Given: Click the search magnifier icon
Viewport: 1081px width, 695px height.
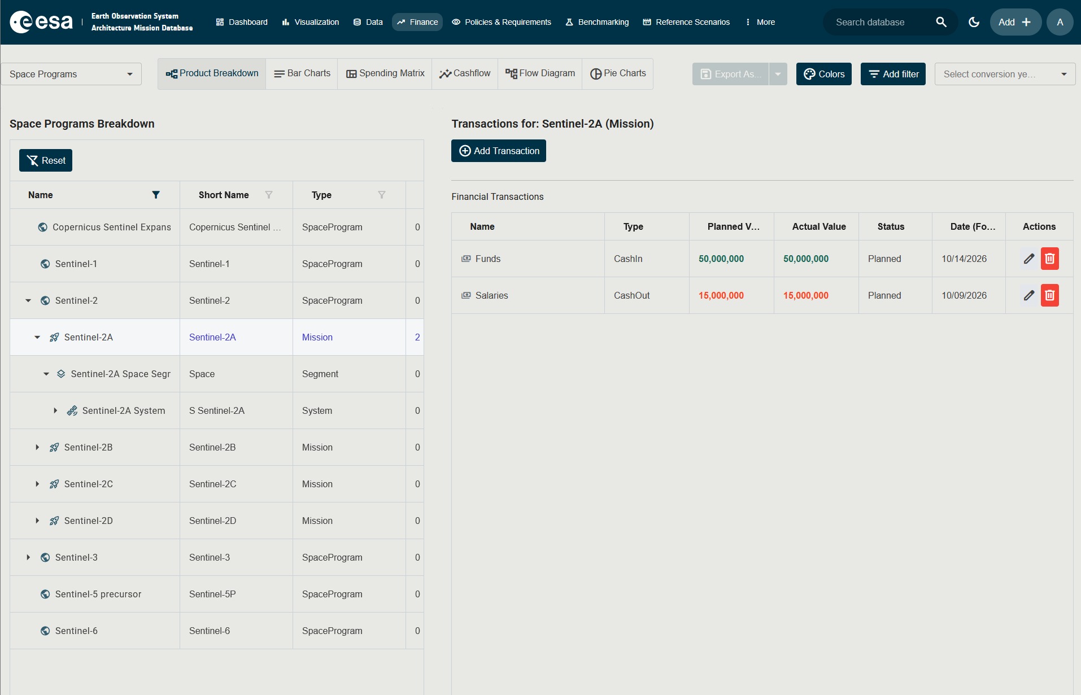Looking at the screenshot, I should (x=941, y=22).
